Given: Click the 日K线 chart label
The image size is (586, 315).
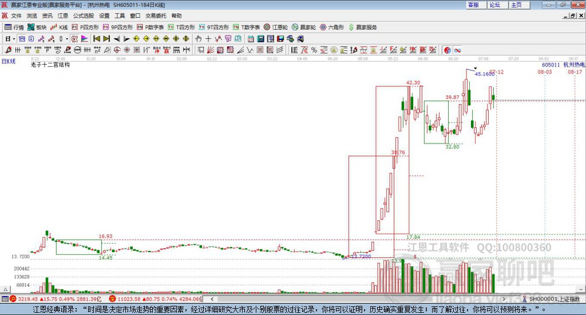Looking at the screenshot, I should pyautogui.click(x=9, y=61).
